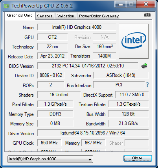The width and height of the screenshot is (158, 168).
Task: Click the Release Date label
Action: (x=20, y=57)
